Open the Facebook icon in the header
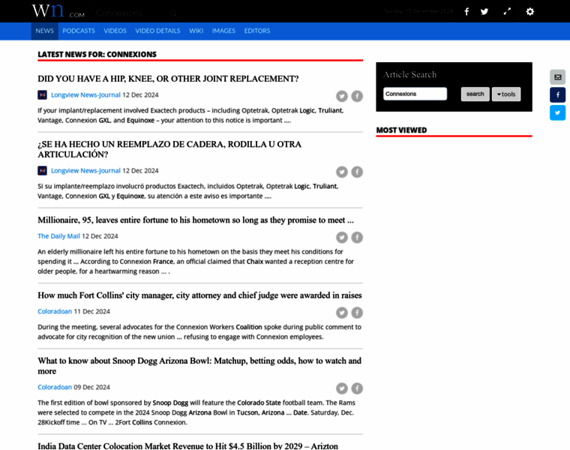The width and height of the screenshot is (570, 450). click(x=466, y=11)
